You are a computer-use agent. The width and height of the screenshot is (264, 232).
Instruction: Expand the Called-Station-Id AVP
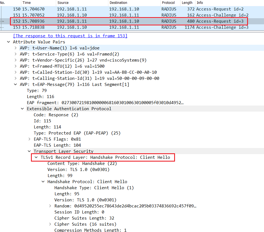coord(16,72)
